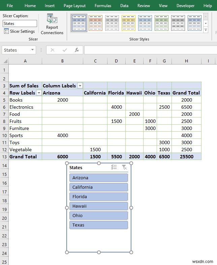Open Report Connections
Screen dimensions: 217x265
pyautogui.click(x=52, y=24)
